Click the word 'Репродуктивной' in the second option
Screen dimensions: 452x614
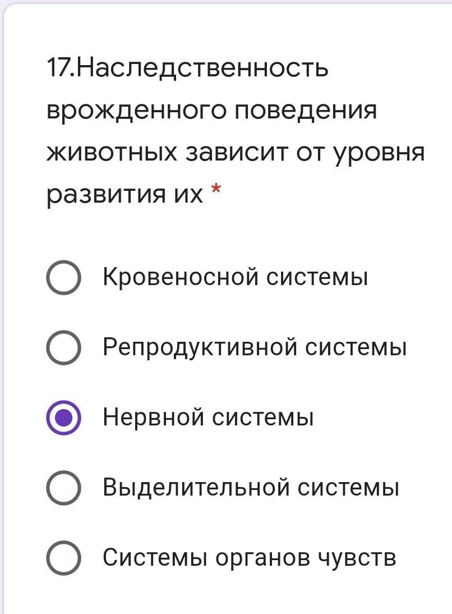tap(200, 347)
